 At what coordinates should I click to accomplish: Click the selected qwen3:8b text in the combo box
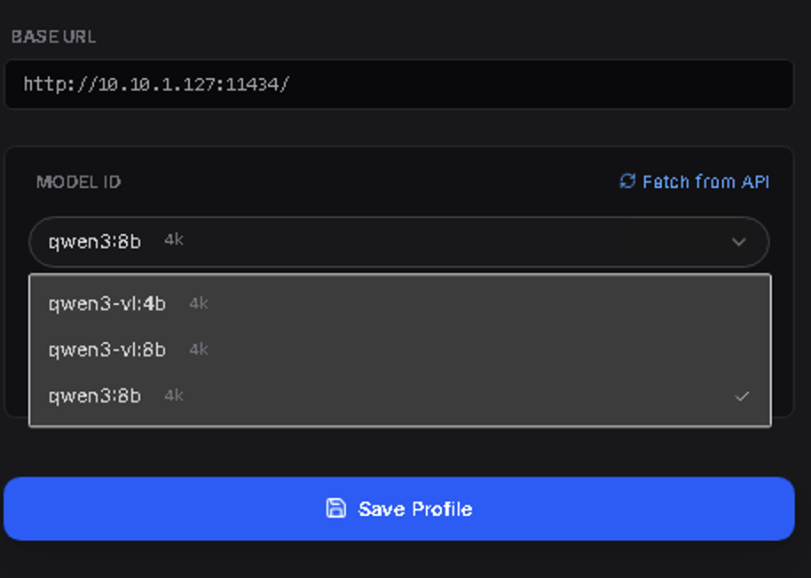point(94,241)
